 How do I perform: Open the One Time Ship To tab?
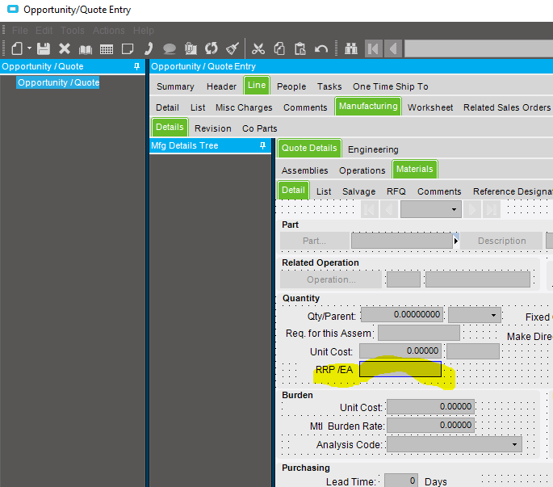point(391,86)
